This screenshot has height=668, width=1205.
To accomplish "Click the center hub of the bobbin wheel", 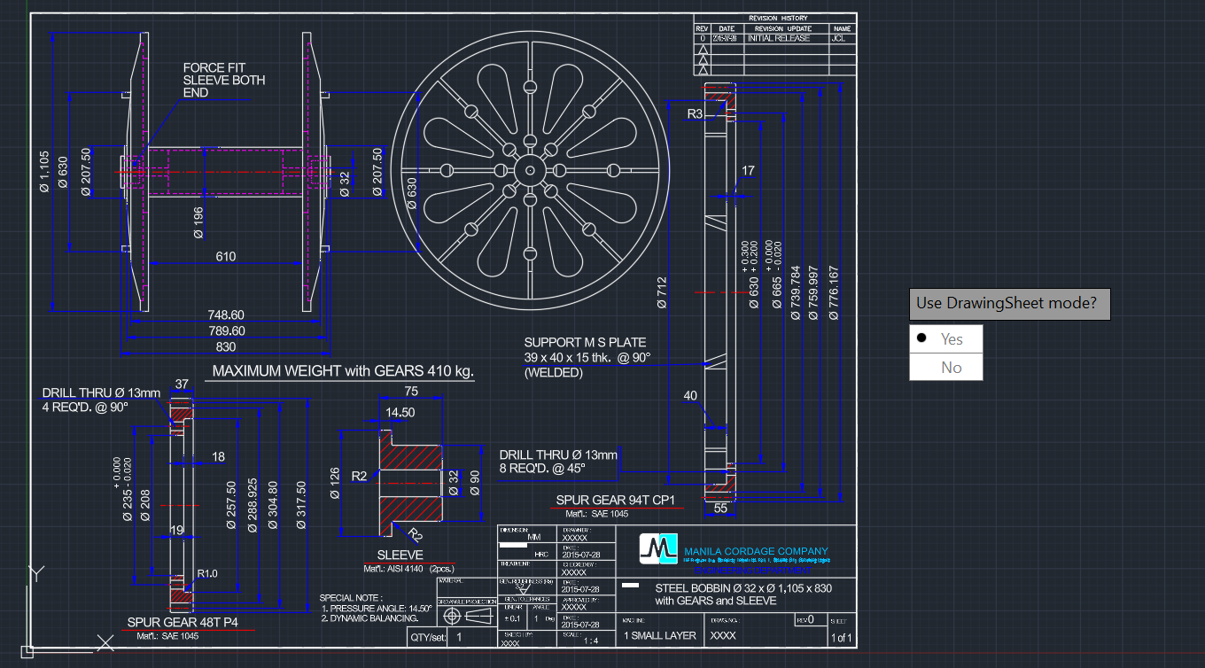I will [x=529, y=171].
